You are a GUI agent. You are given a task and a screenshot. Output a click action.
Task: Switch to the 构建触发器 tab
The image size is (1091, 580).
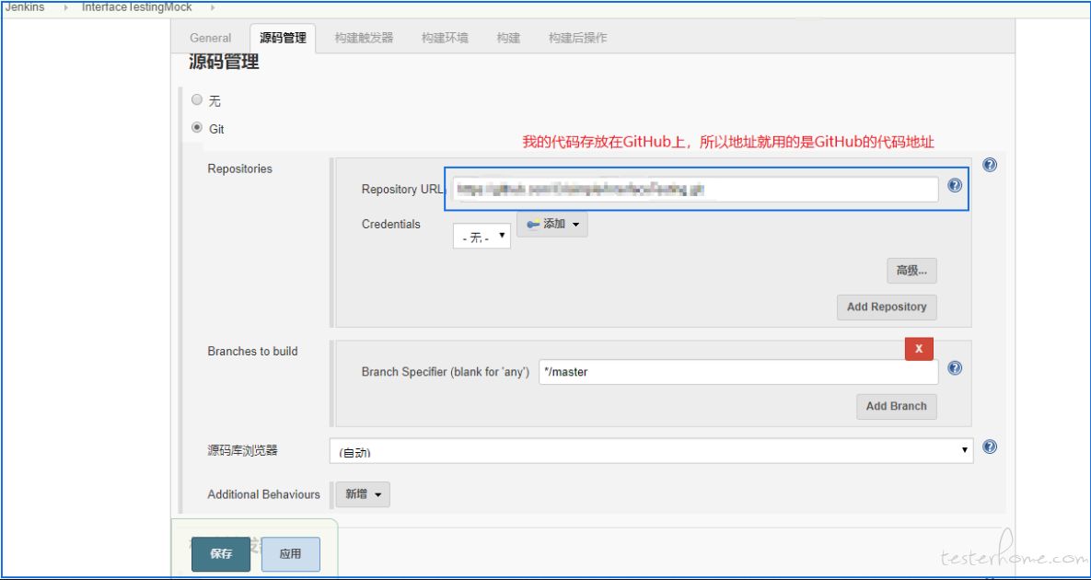[x=363, y=39]
